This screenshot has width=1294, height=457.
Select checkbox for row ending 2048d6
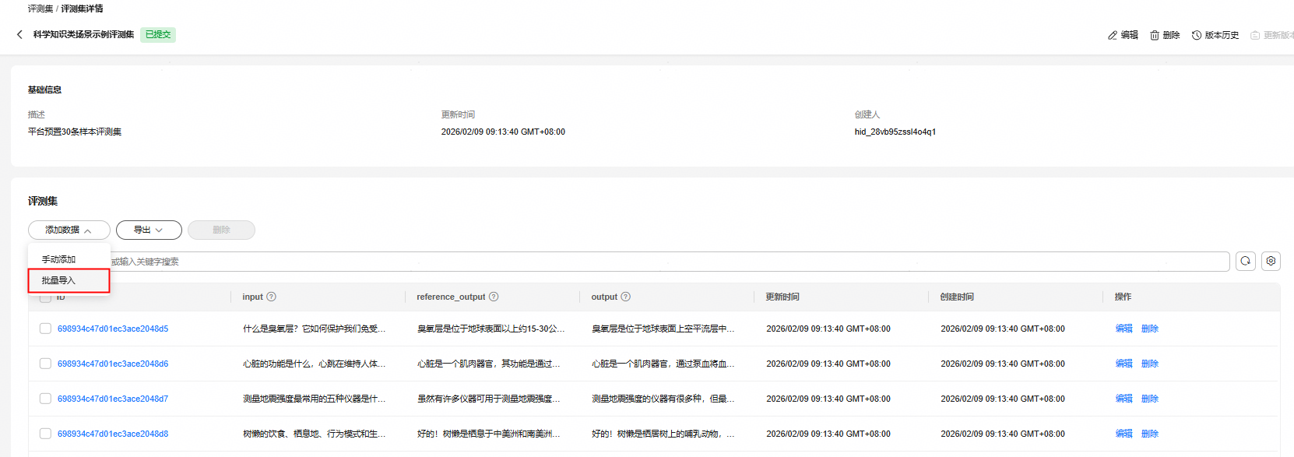click(45, 364)
